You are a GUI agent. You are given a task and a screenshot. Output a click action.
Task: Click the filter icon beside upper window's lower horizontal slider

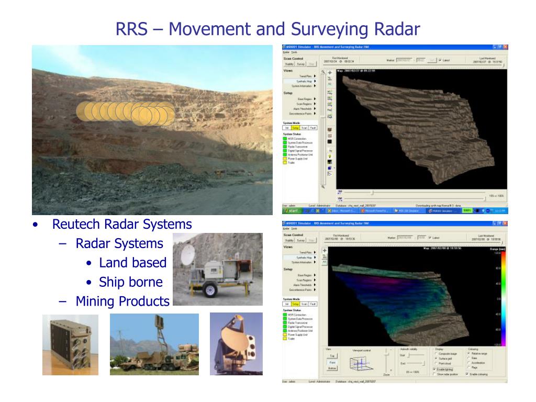click(340, 199)
